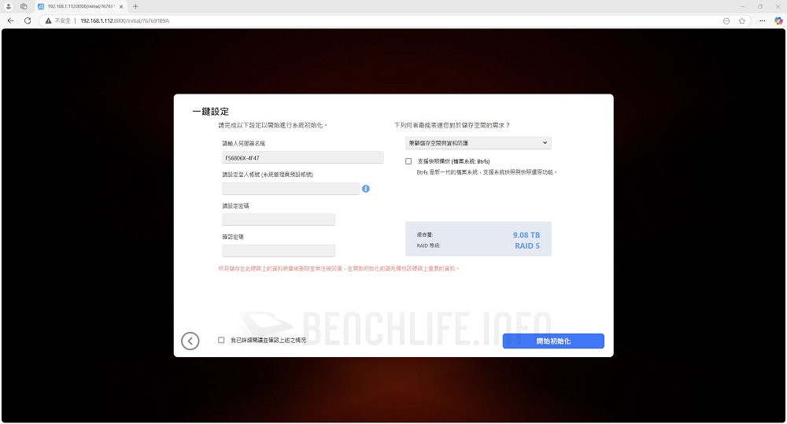Viewport: 787px width, 424px height.
Task: Click the browser back arrow
Action: [10, 20]
